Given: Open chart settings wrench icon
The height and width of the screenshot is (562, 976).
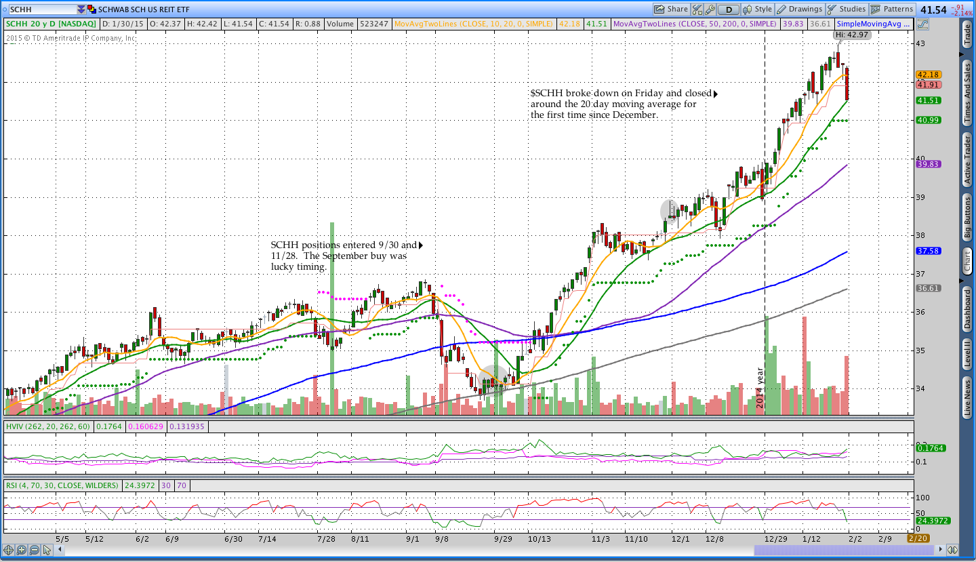Looking at the screenshot, I should (x=710, y=9).
